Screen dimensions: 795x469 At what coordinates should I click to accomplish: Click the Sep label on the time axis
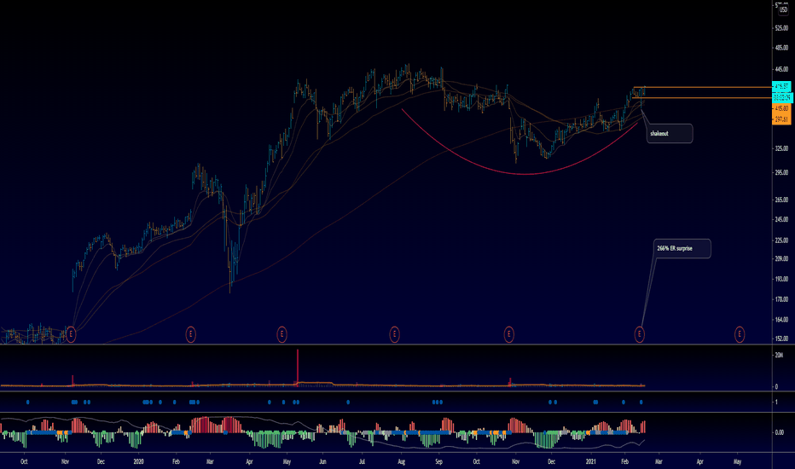pyautogui.click(x=439, y=461)
